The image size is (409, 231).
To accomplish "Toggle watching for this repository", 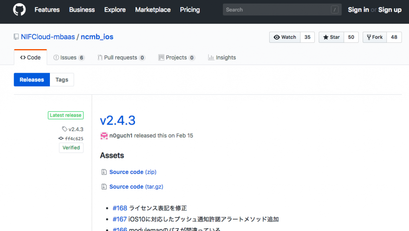I will point(284,37).
